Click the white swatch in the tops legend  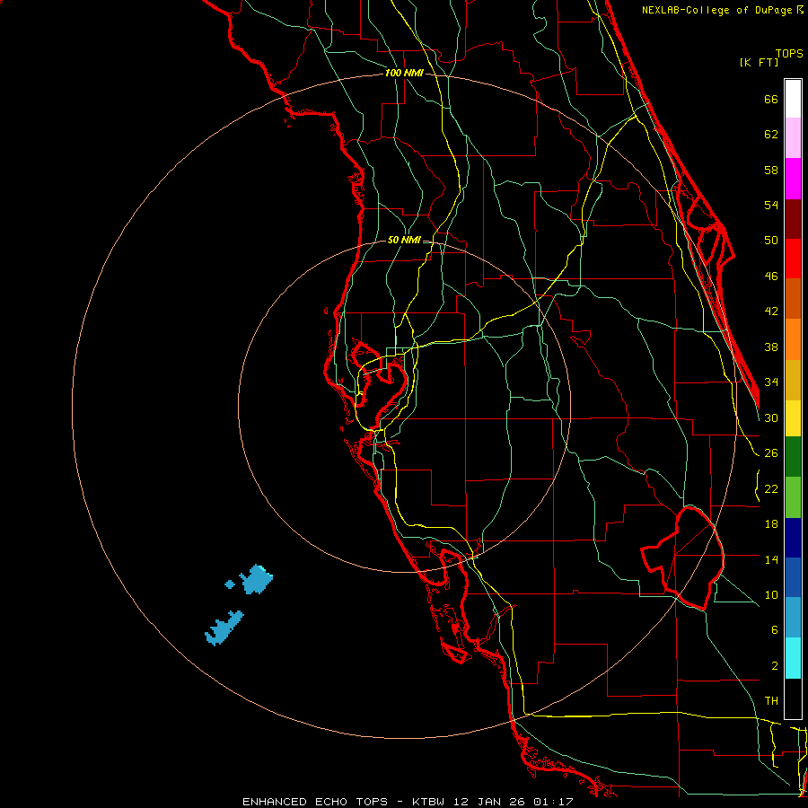click(793, 99)
